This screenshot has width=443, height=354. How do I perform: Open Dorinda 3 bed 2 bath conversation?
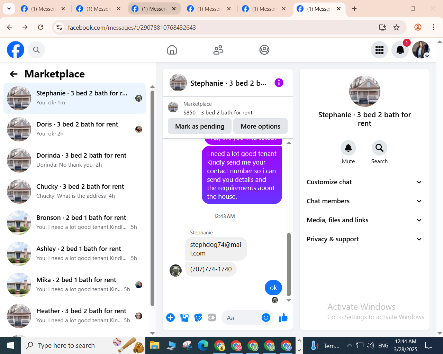(x=74, y=160)
